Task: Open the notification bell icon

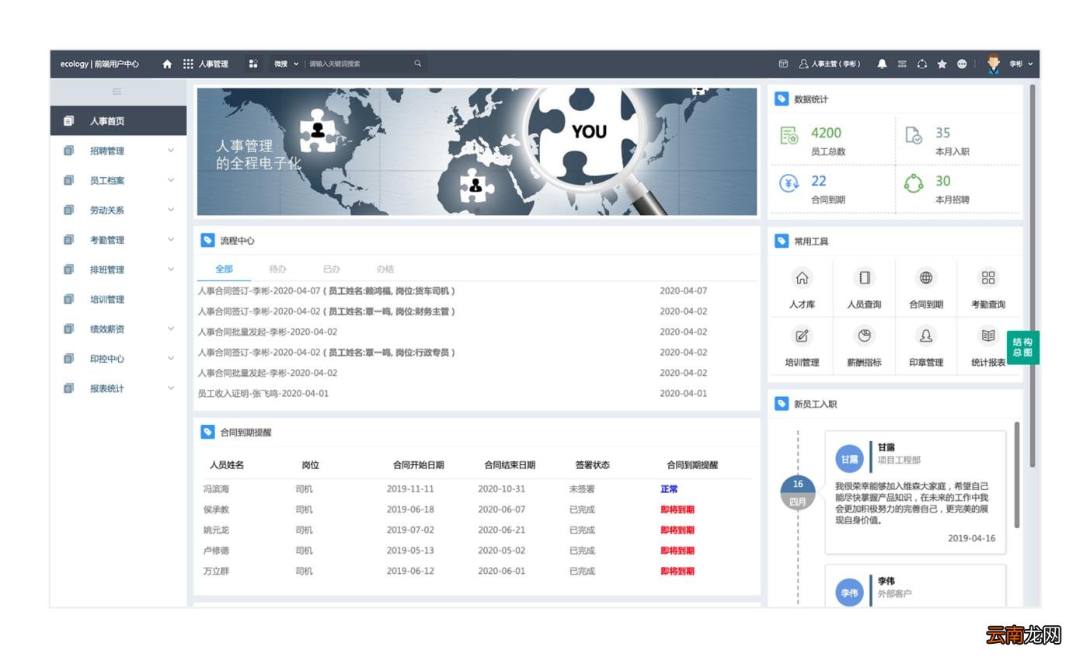Action: click(x=882, y=64)
